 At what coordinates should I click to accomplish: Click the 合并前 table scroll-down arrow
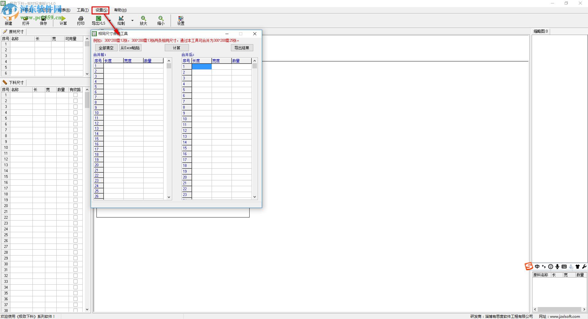(169, 197)
